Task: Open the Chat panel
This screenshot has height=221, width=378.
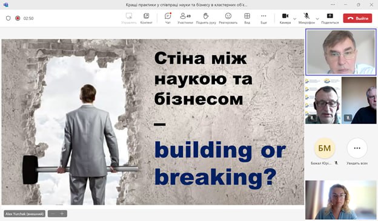Action: [168, 18]
